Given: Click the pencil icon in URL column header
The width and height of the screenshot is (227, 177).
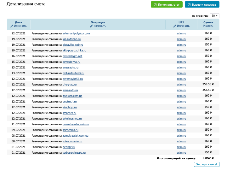Looking at the screenshot, I should coord(175,26).
